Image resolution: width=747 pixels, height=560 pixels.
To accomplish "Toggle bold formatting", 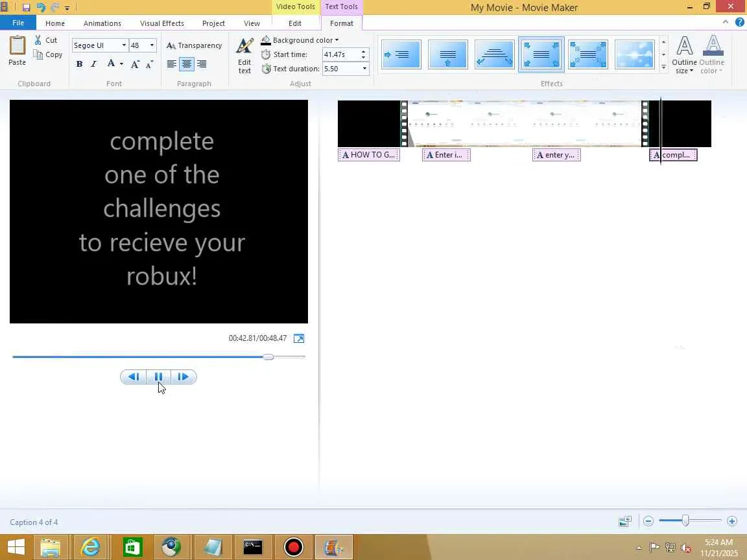I will point(80,64).
